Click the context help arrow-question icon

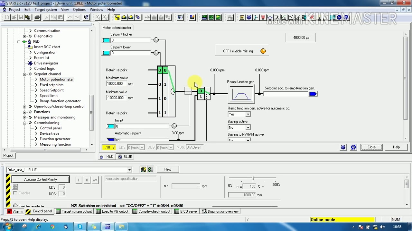click(86, 17)
